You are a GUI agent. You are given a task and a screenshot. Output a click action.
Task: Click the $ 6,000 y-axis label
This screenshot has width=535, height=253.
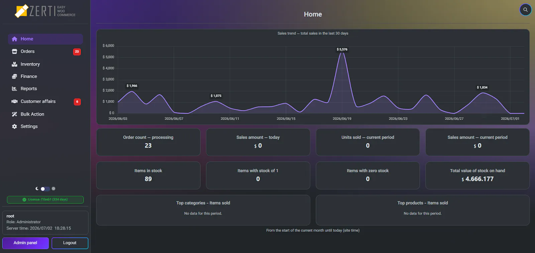tap(108, 46)
